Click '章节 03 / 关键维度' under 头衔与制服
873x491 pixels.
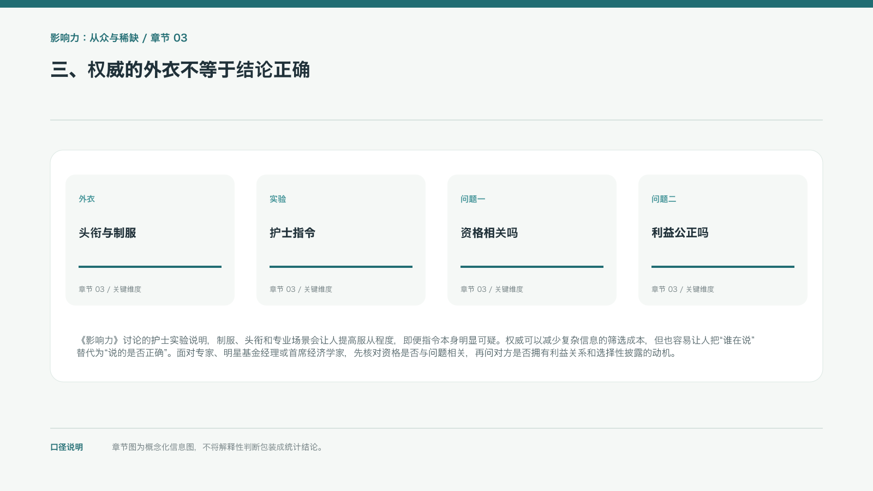pyautogui.click(x=110, y=289)
